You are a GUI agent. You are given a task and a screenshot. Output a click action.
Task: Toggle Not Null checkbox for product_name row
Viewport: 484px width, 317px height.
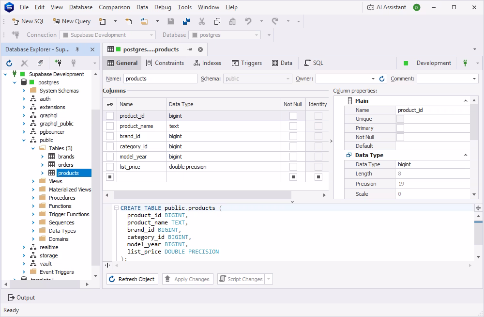293,126
